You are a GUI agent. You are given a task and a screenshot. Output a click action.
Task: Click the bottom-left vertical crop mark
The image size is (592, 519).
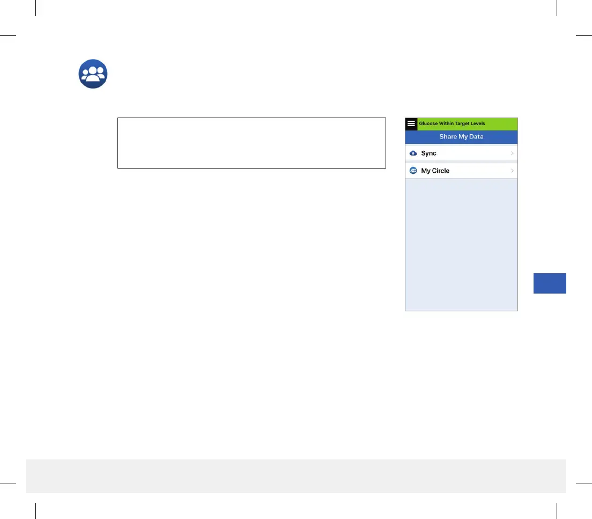click(35, 511)
